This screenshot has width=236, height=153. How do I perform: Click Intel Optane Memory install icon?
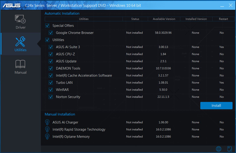47,137
